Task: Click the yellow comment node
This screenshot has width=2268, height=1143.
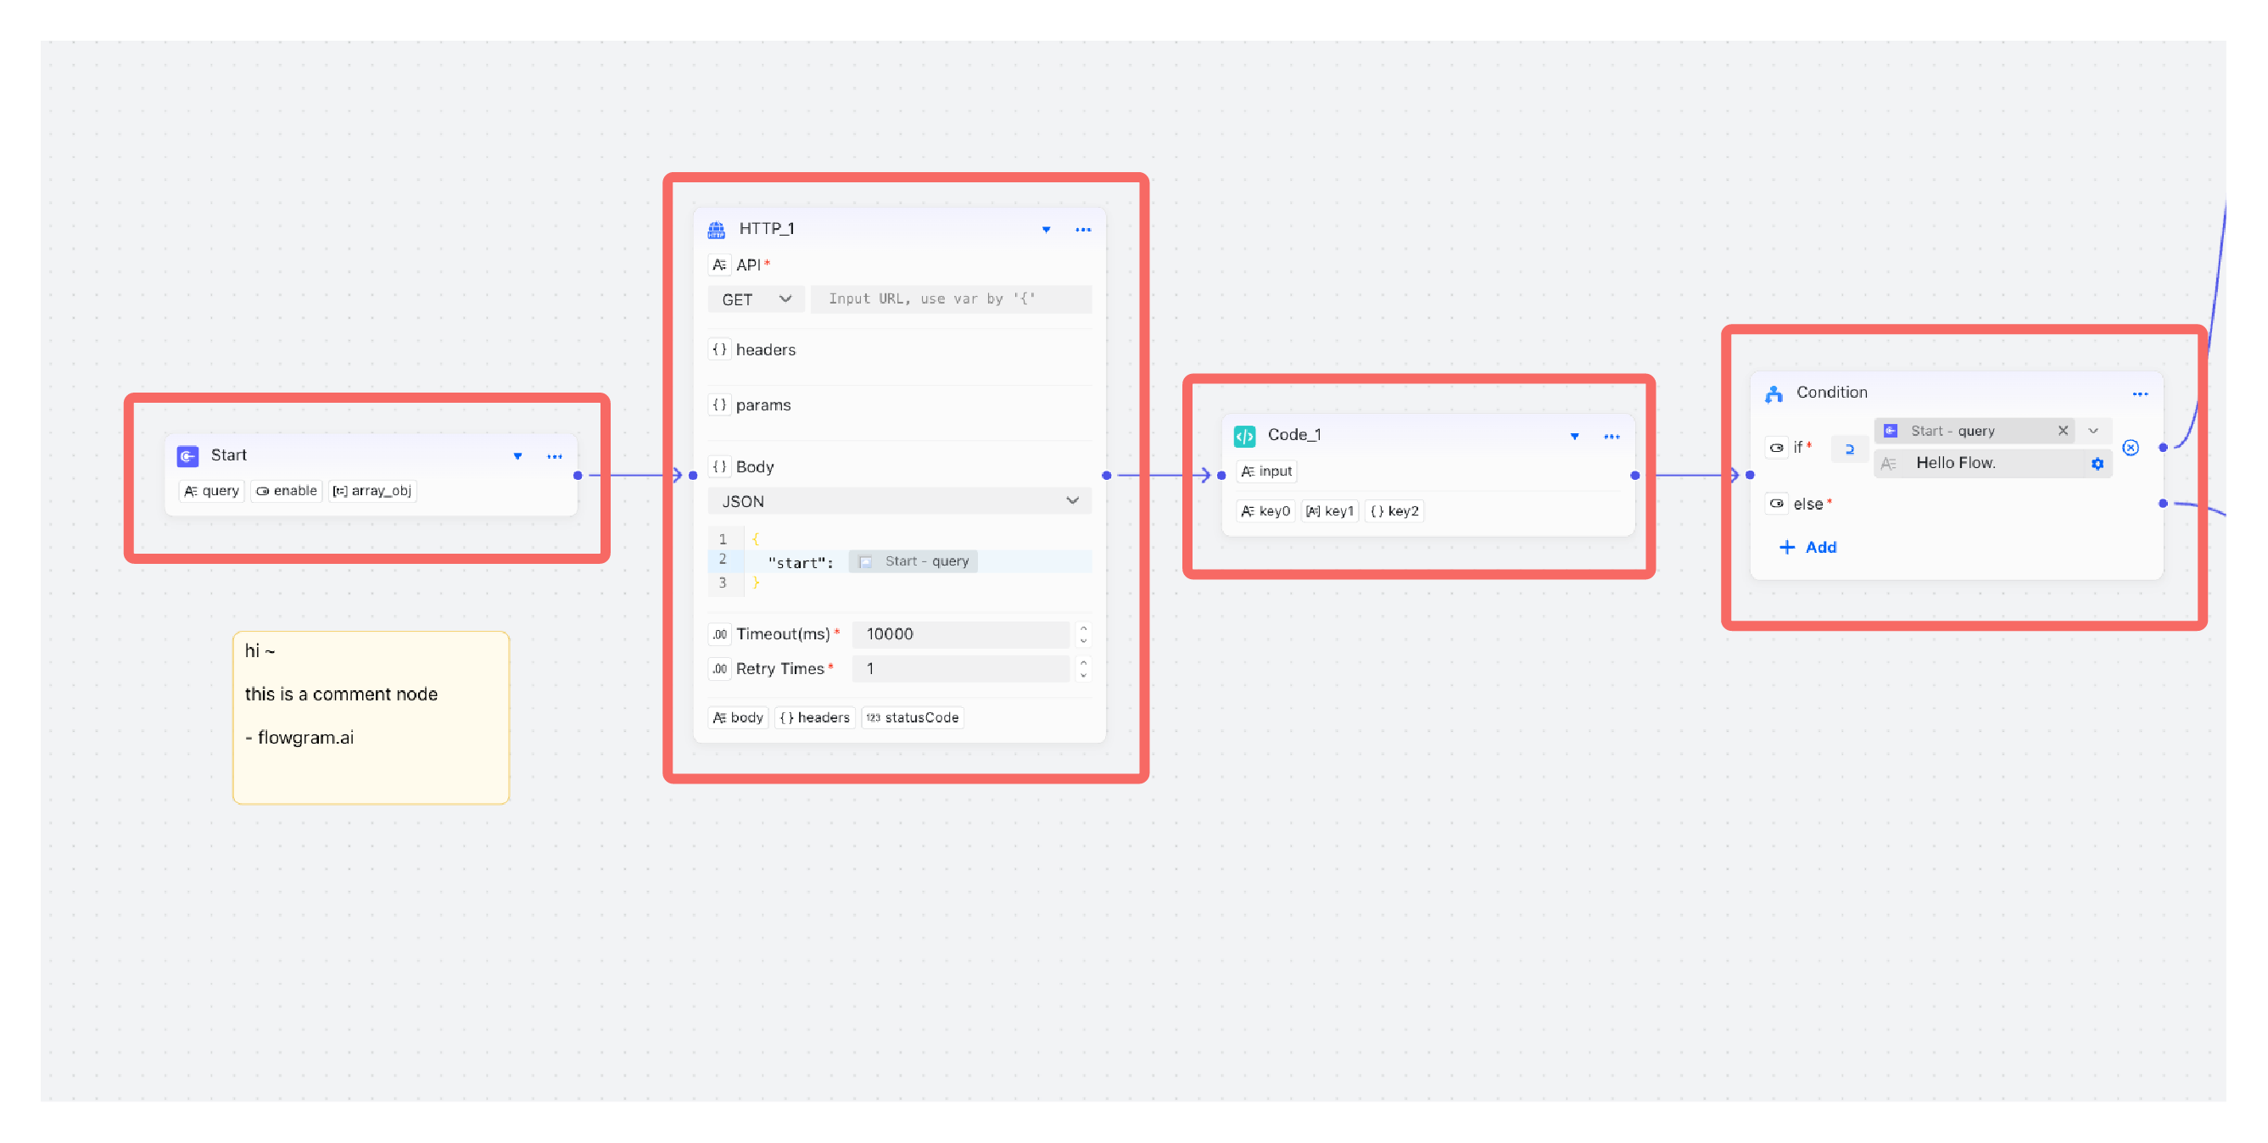Action: pos(371,717)
